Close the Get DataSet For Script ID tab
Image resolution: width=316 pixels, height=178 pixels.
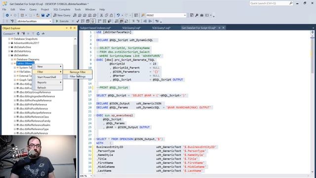(223, 28)
